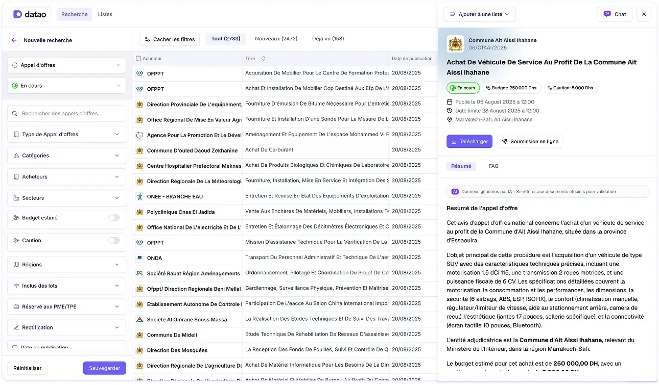659x385 pixels.
Task: Click the Télécharger button
Action: (x=469, y=142)
